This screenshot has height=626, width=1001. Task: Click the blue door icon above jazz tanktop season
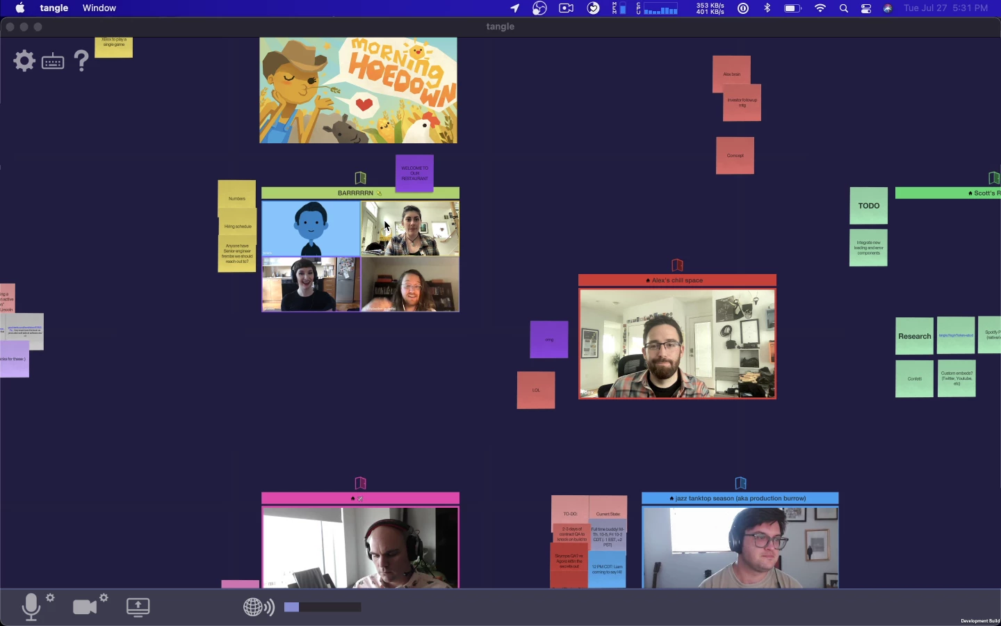pos(740,483)
